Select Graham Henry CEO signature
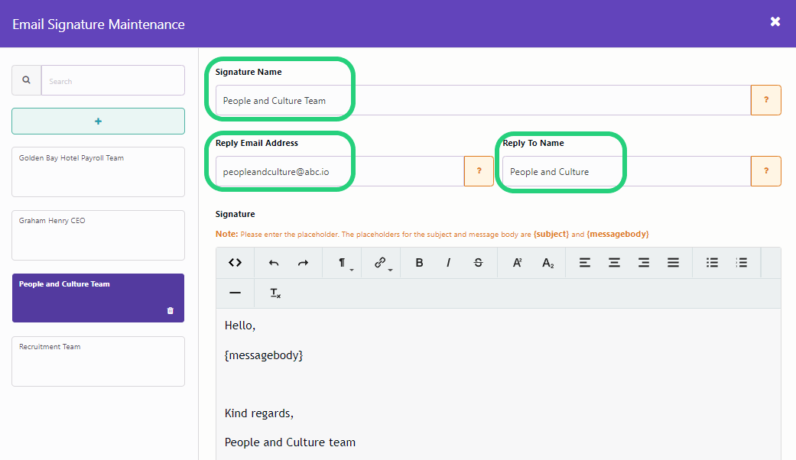Viewport: 796px width, 460px height. [x=98, y=235]
